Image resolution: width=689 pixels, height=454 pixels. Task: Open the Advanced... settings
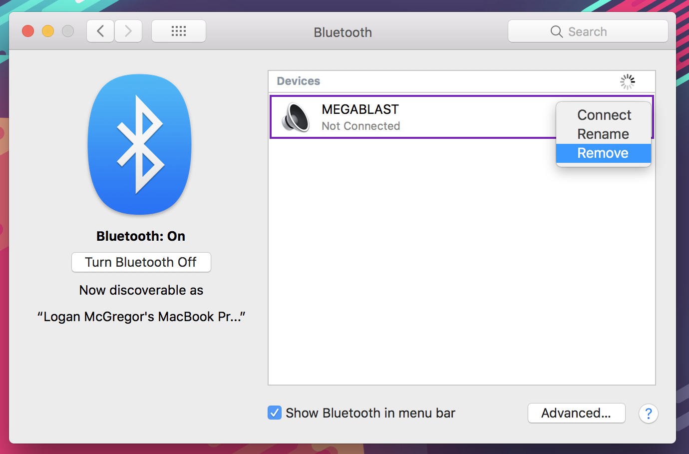click(576, 413)
